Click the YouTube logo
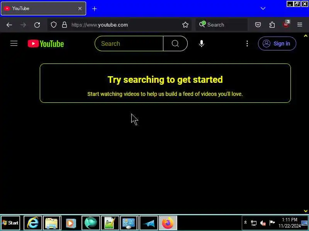The width and height of the screenshot is (309, 231). [x=46, y=44]
